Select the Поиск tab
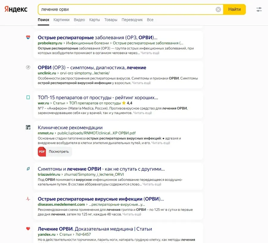This screenshot has height=243, width=268. pos(43,20)
